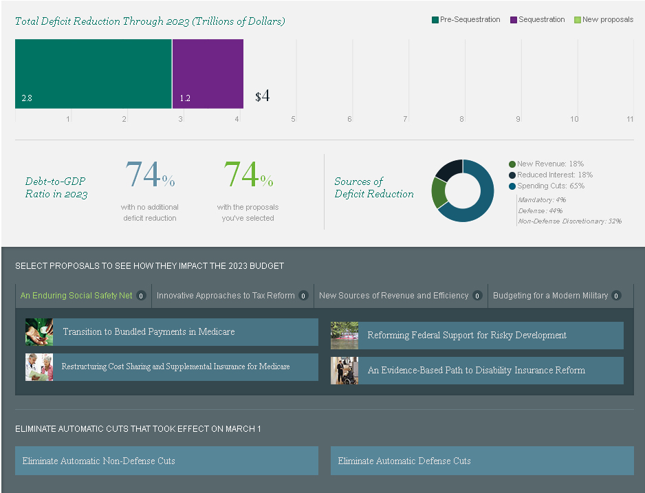Viewport: 645px width, 493px height.
Task: Choose Reforming Federal Support for Risky Development
Action: 490,336
